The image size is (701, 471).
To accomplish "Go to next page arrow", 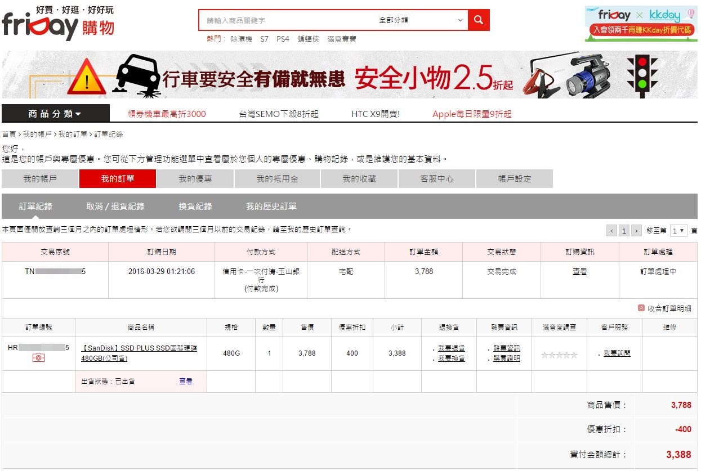I will pyautogui.click(x=636, y=231).
